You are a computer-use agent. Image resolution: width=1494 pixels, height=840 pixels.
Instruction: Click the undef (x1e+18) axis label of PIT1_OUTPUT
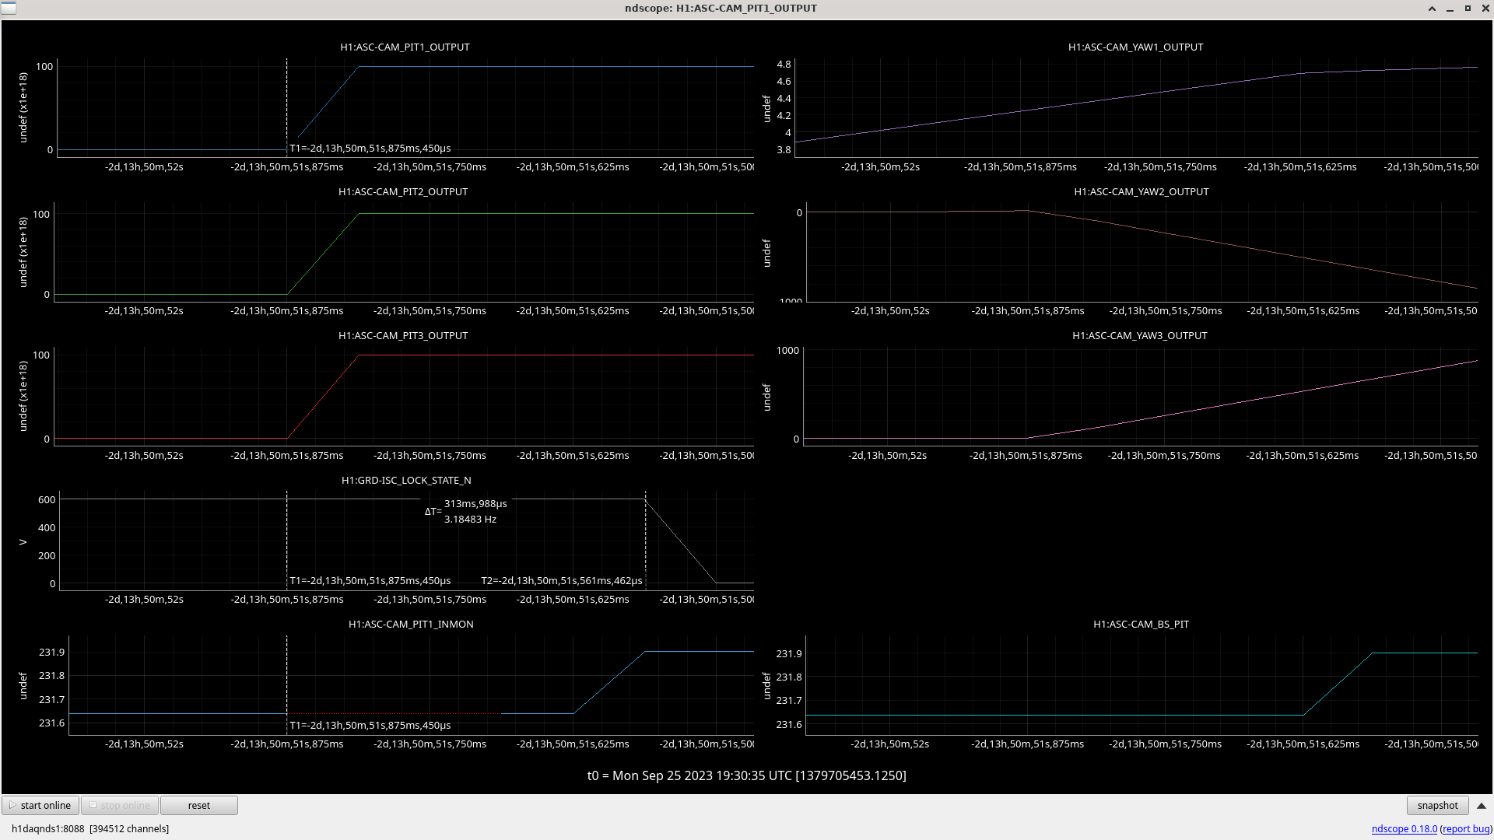coord(23,107)
